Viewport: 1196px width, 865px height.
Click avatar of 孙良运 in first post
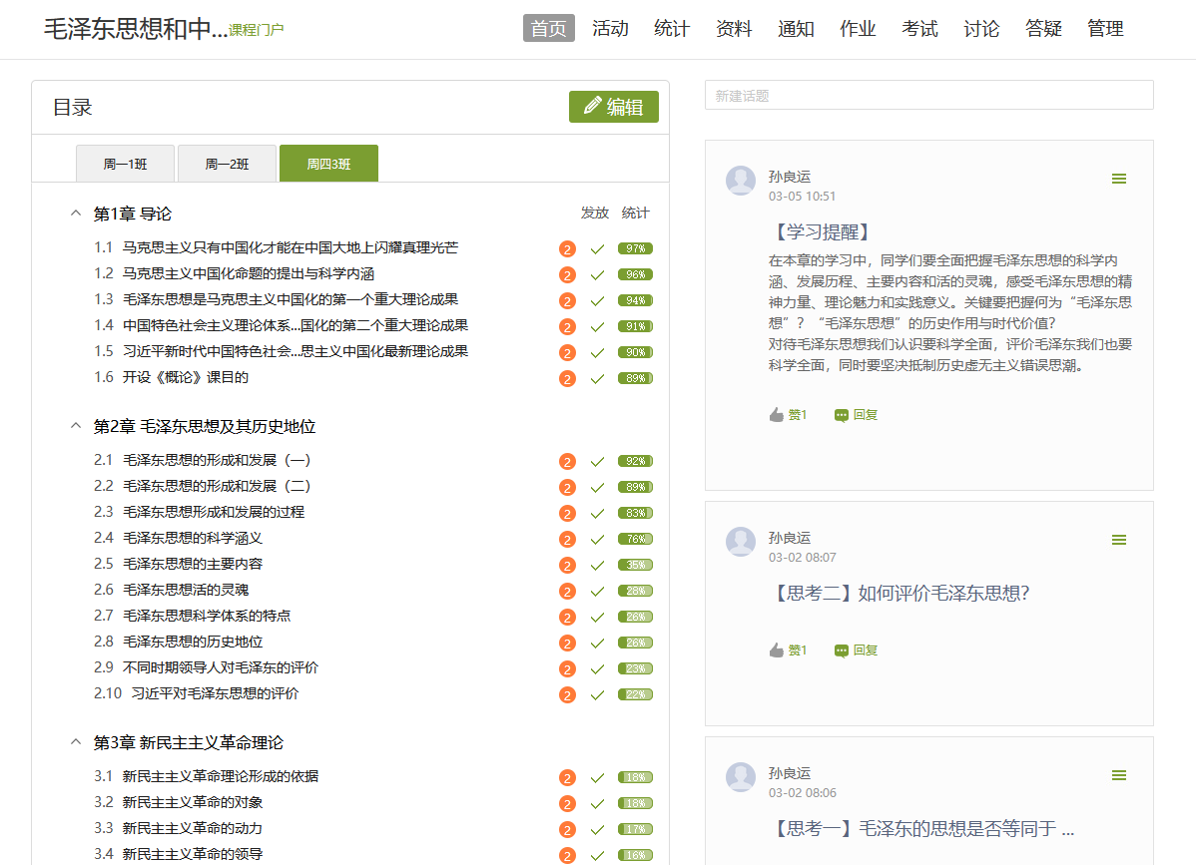[741, 181]
